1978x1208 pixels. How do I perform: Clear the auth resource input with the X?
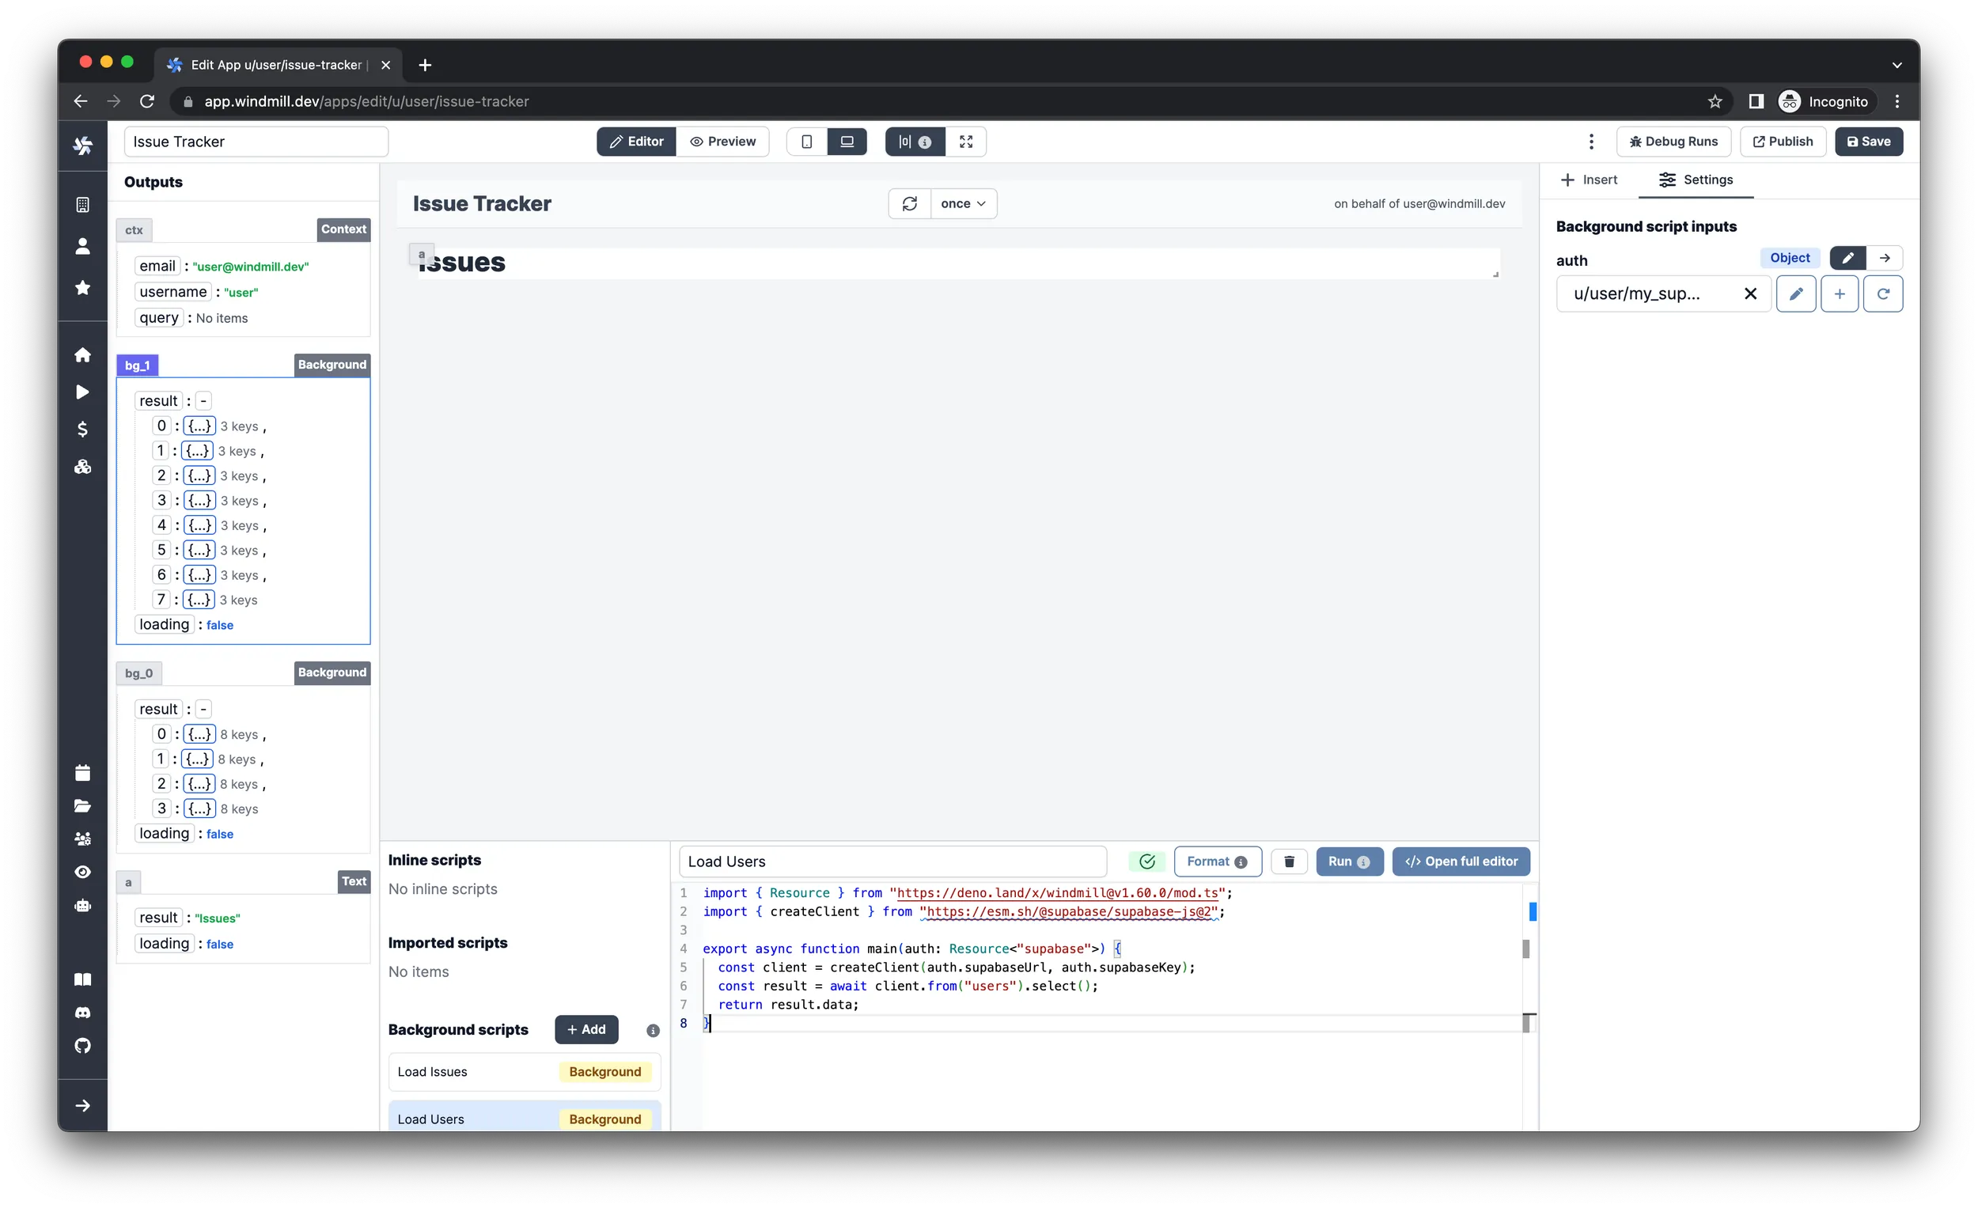coord(1750,293)
